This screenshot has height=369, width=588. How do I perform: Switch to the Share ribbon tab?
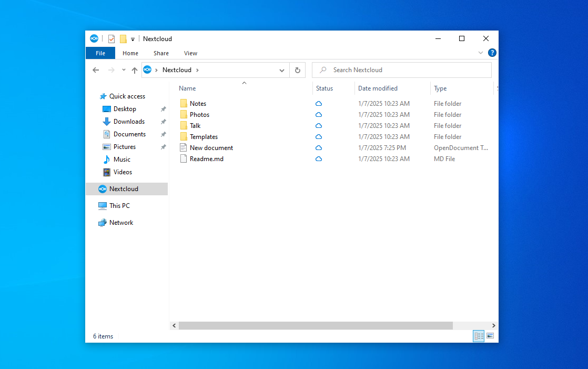click(x=161, y=53)
